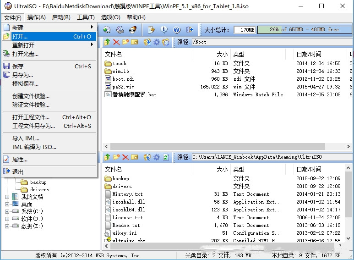Click the local 路径 path field
The height and width of the screenshot is (260, 354).
pyautogui.click(x=272, y=157)
